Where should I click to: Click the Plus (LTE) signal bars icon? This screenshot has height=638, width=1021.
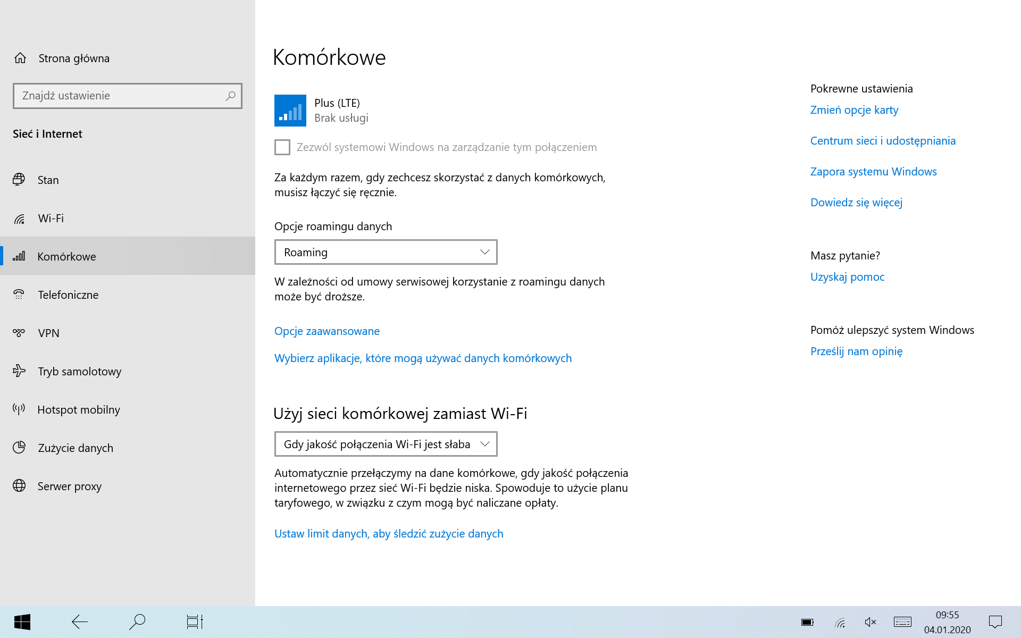290,111
